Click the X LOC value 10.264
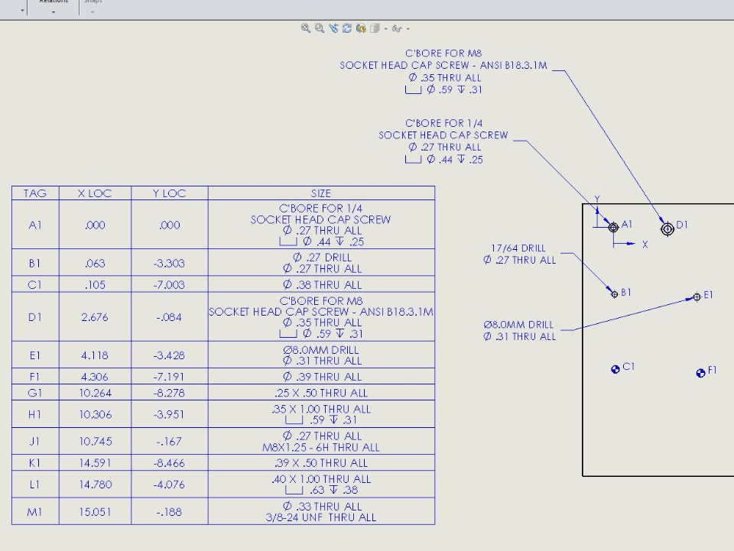The width and height of the screenshot is (734, 551). coord(95,393)
